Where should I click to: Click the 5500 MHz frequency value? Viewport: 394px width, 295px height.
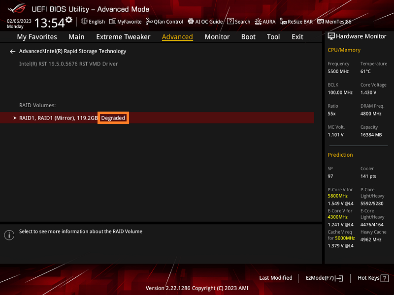point(338,71)
